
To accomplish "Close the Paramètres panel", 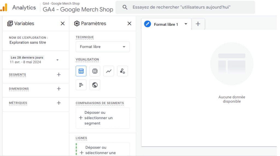I will pyautogui.click(x=129, y=23).
